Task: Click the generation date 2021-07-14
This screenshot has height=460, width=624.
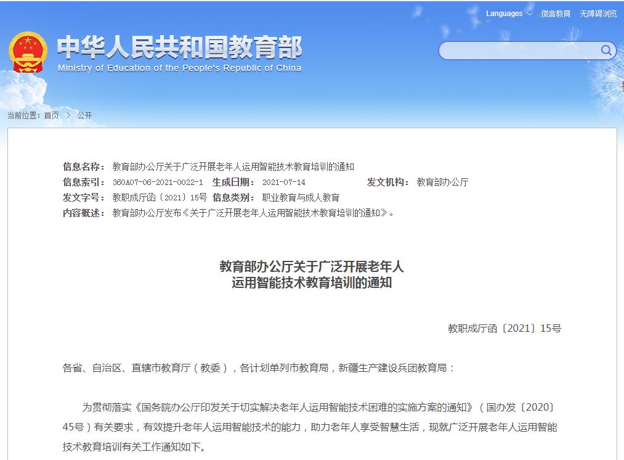Action: point(284,183)
